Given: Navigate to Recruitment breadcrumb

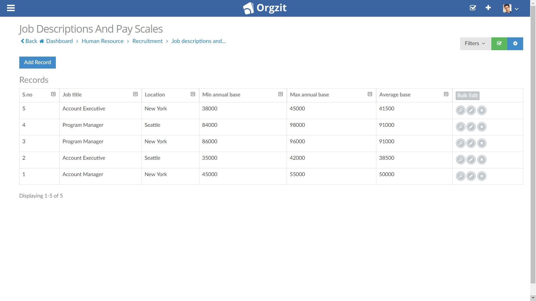Looking at the screenshot, I should pyautogui.click(x=147, y=41).
